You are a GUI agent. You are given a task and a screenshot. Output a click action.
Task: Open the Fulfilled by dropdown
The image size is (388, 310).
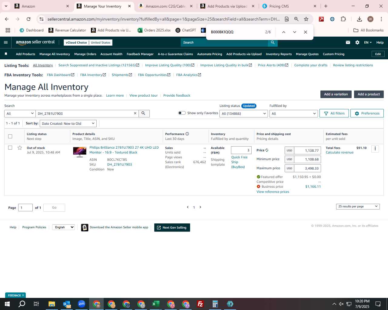pyautogui.click(x=293, y=114)
